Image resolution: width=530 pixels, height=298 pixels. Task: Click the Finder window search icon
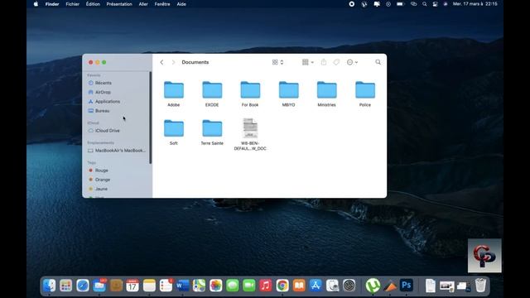point(378,62)
